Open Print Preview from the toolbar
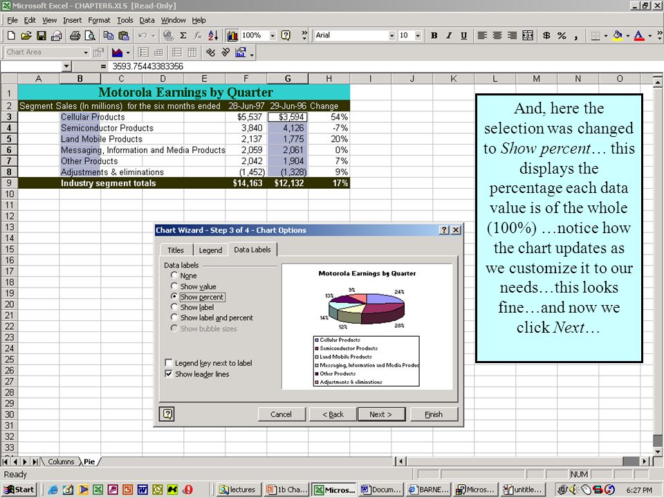Viewport: 664px width, 498px height. [x=90, y=35]
